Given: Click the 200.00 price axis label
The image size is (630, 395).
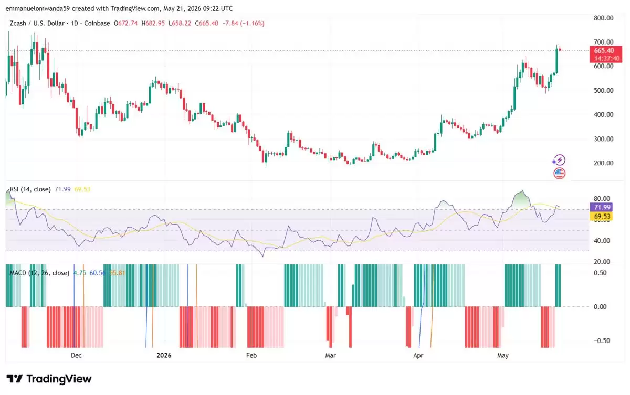Looking at the screenshot, I should coord(603,163).
